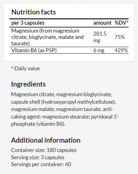Click the Additional information heading
The image size is (138, 174).
point(46,140)
